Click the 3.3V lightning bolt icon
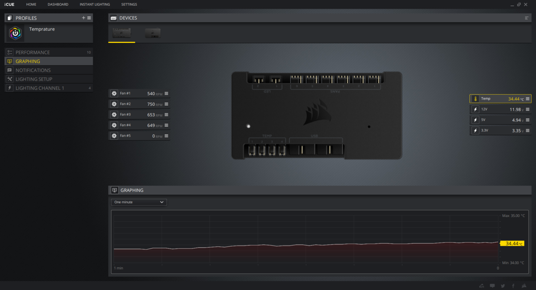This screenshot has height=290, width=536. point(475,130)
